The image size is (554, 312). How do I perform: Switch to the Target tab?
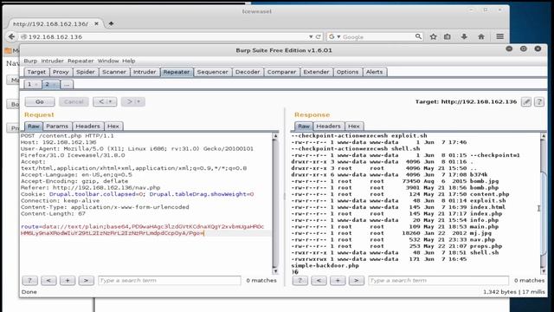click(36, 72)
